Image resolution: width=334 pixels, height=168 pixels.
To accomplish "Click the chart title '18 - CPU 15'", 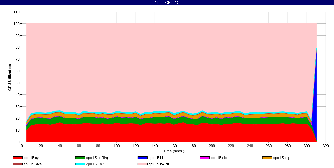I will (167, 3).
